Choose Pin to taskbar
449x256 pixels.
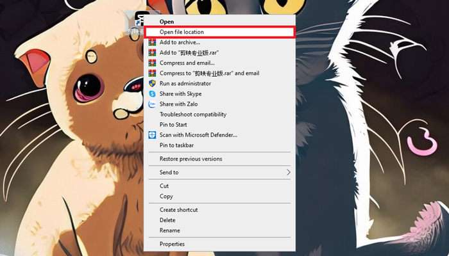(x=219, y=145)
